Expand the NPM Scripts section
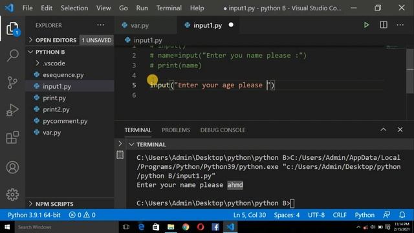 70,204
